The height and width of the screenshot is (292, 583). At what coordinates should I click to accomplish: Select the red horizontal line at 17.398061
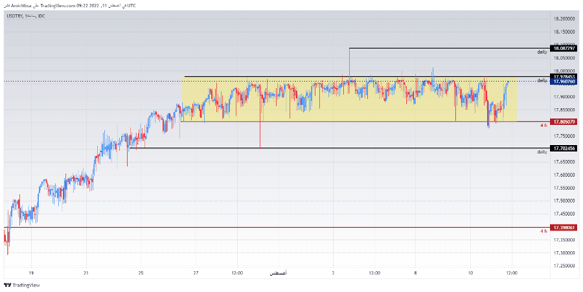[x=277, y=227]
